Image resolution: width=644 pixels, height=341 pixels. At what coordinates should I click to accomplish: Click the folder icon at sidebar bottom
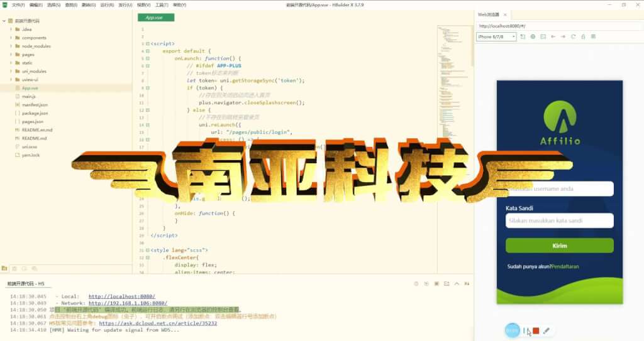[4, 268]
